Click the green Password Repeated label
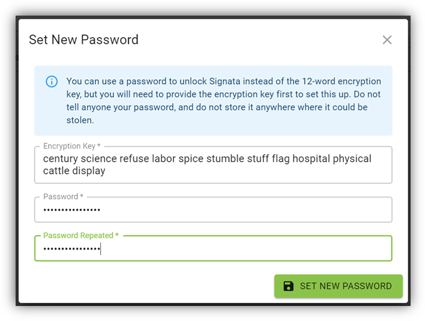 (x=80, y=236)
